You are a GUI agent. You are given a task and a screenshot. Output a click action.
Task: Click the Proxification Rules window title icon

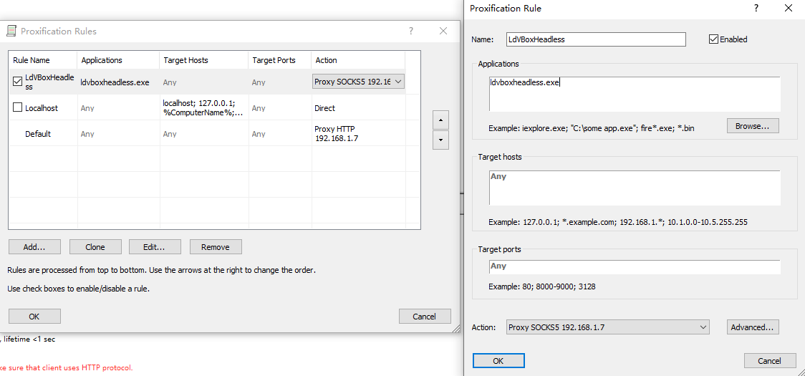coord(11,31)
